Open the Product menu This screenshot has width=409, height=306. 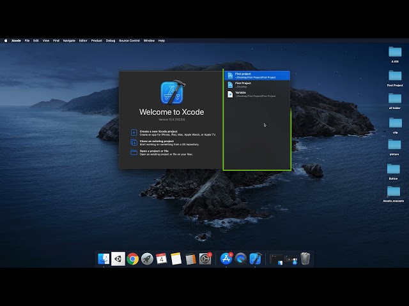point(96,41)
